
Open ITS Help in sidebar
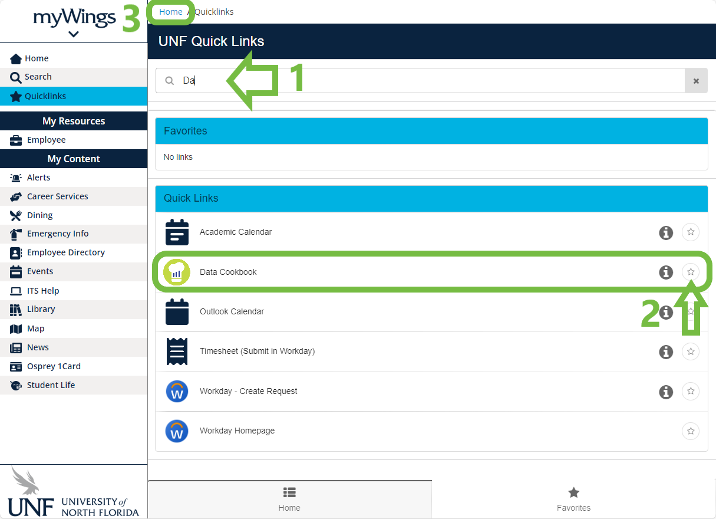point(74,291)
